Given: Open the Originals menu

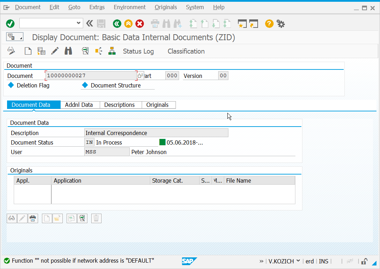Looking at the screenshot, I should point(166,7).
